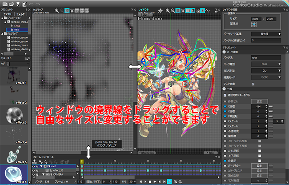The height and width of the screenshot is (185, 289).
Task: Toggle visibility of effect_13 part
Action: click(x=33, y=170)
